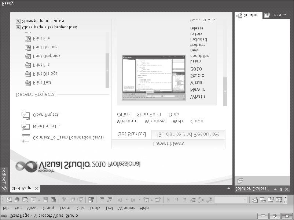This screenshot has height=220, width=294.
Task: Open the Cloud link under Get Started
Action: coord(197,121)
